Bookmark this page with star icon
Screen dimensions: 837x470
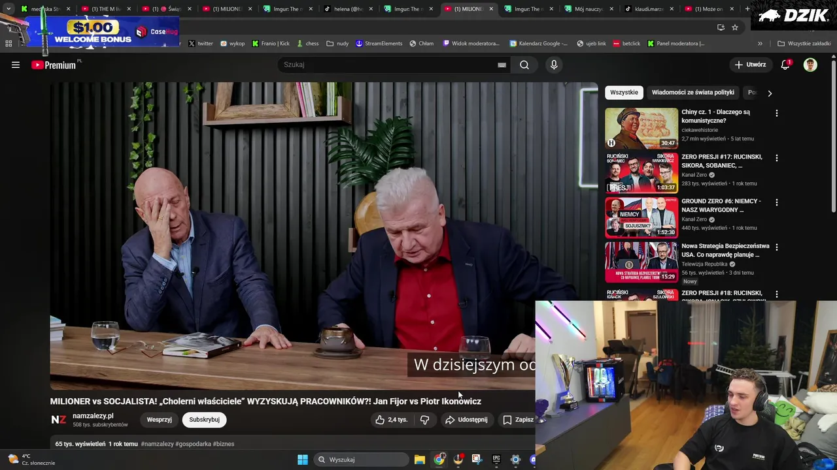(x=735, y=27)
